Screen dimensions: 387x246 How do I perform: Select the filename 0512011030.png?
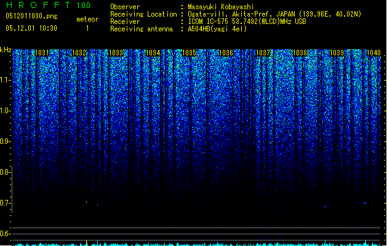31,16
